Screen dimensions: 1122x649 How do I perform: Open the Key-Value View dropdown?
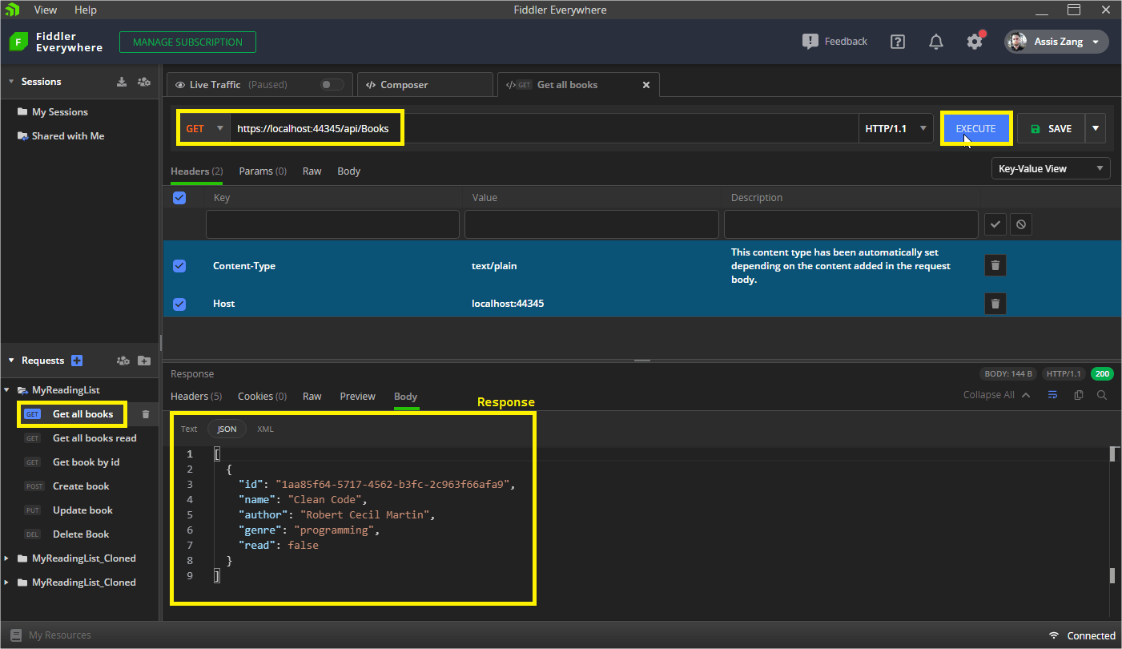(x=1050, y=169)
